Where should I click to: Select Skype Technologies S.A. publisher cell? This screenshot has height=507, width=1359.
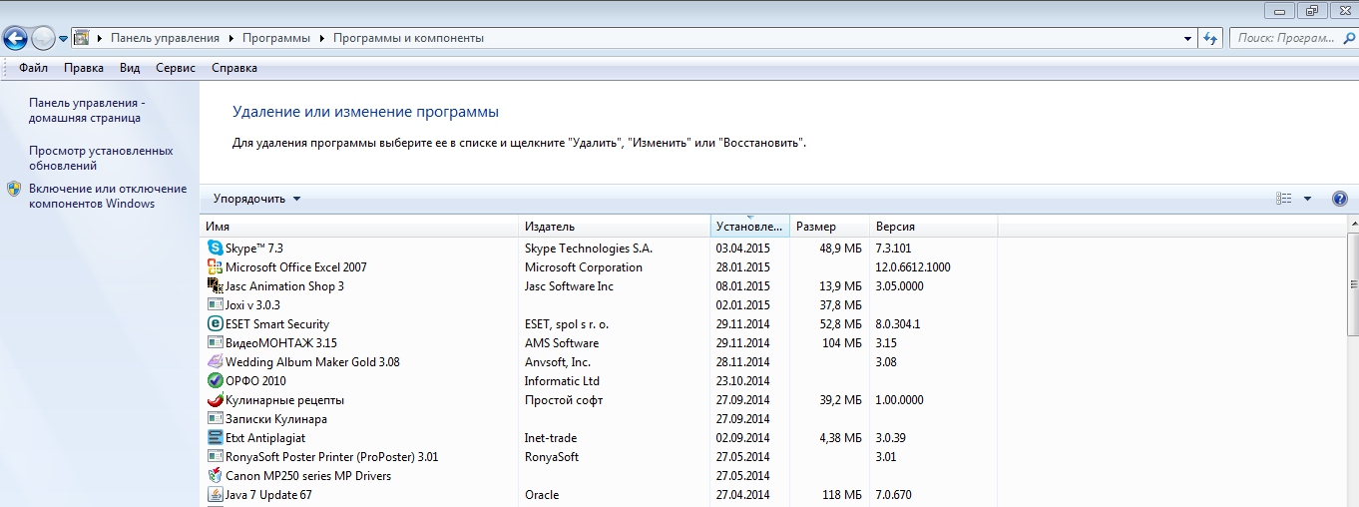pyautogui.click(x=591, y=248)
